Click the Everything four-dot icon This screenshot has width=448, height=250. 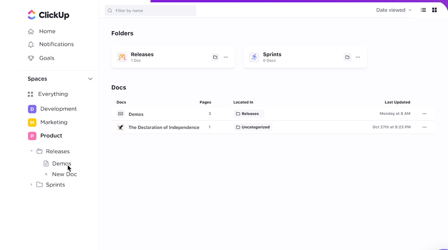point(30,94)
